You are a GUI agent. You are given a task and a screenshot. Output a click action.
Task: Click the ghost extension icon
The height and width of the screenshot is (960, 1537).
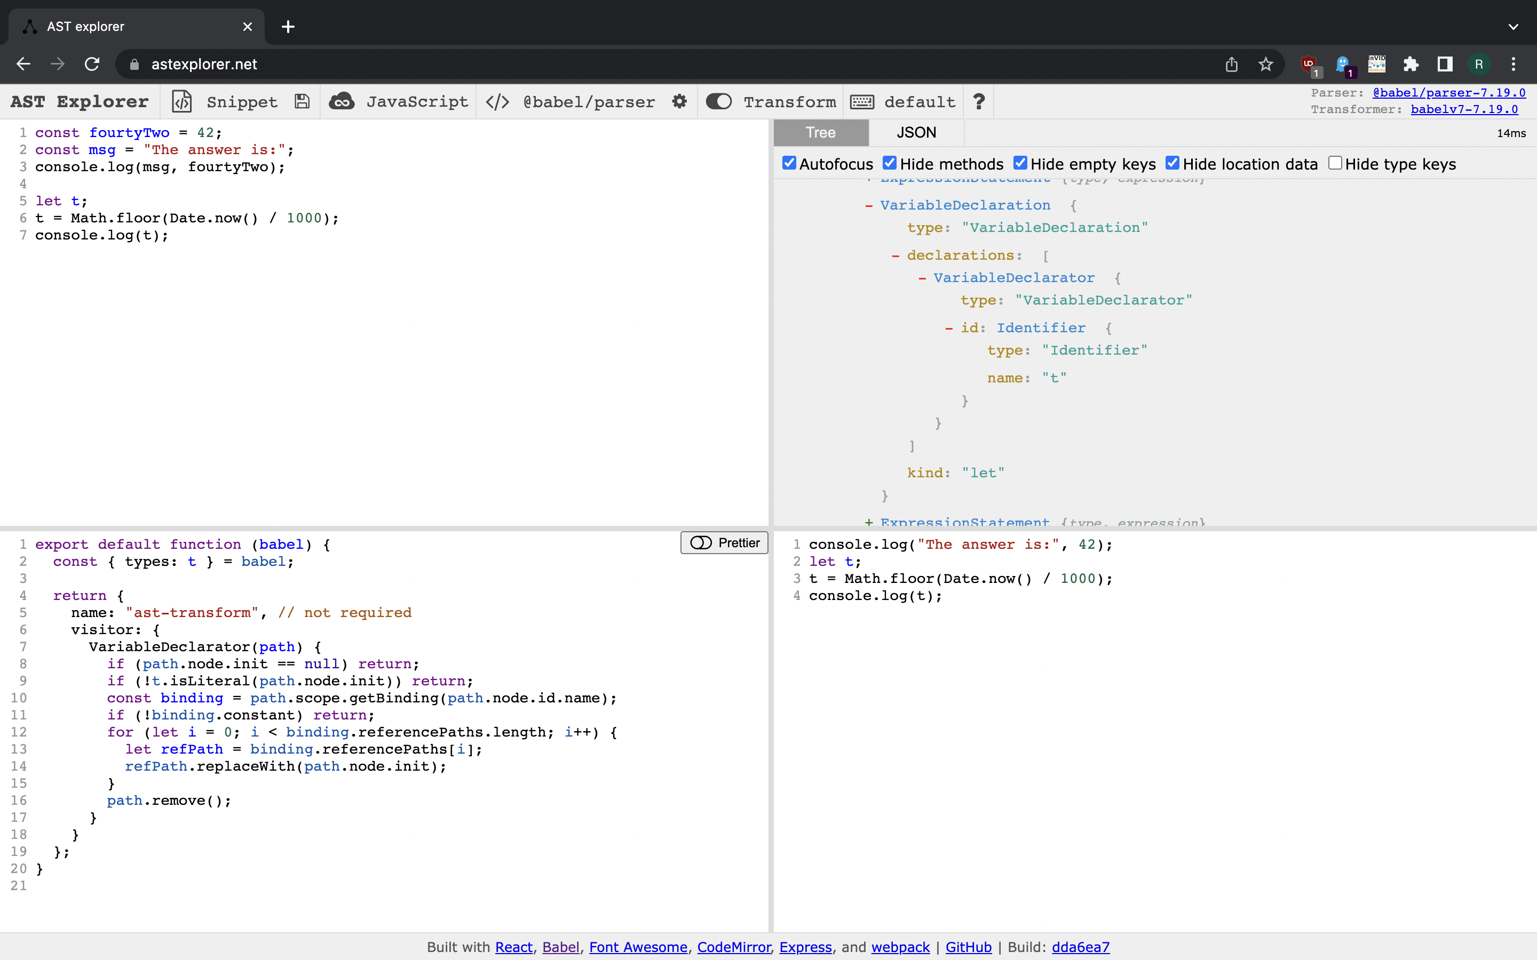tap(1343, 65)
